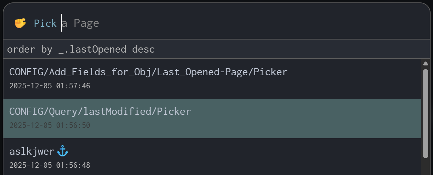Click empty area right of aslkjwer anchor

[x=241, y=151]
